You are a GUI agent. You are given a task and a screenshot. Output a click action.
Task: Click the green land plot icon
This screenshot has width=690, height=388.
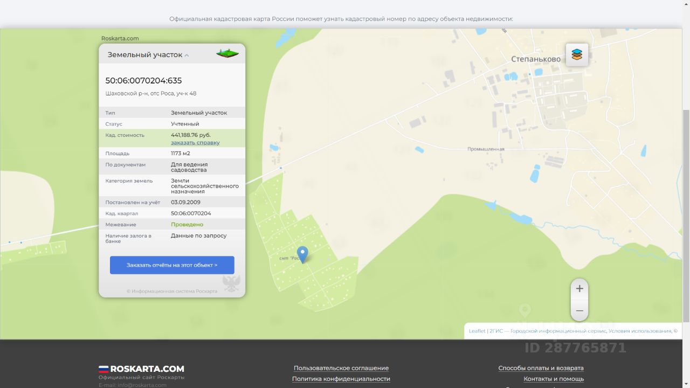[x=227, y=53]
